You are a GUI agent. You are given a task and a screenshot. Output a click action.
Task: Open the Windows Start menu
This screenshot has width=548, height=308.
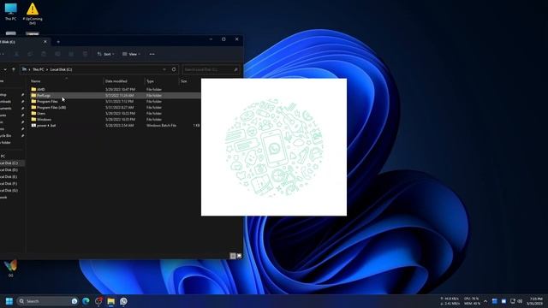pos(9,301)
